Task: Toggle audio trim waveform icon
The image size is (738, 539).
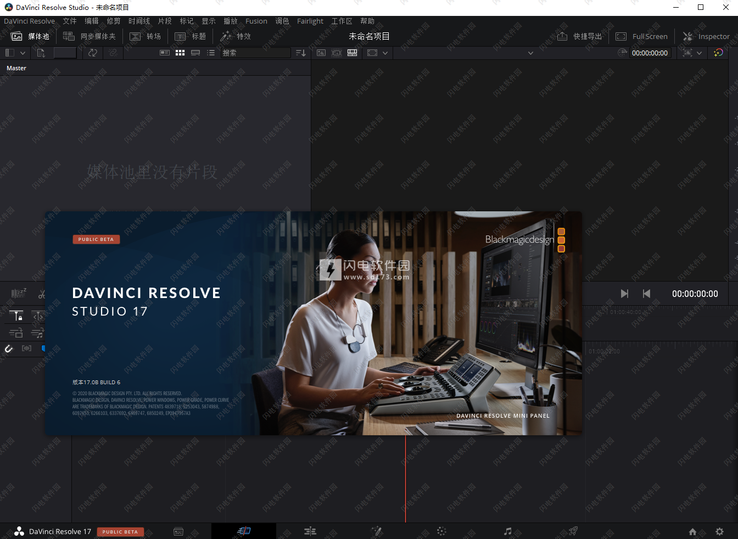Action: [26, 349]
